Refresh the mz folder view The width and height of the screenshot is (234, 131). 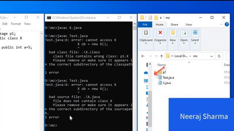coord(219,56)
